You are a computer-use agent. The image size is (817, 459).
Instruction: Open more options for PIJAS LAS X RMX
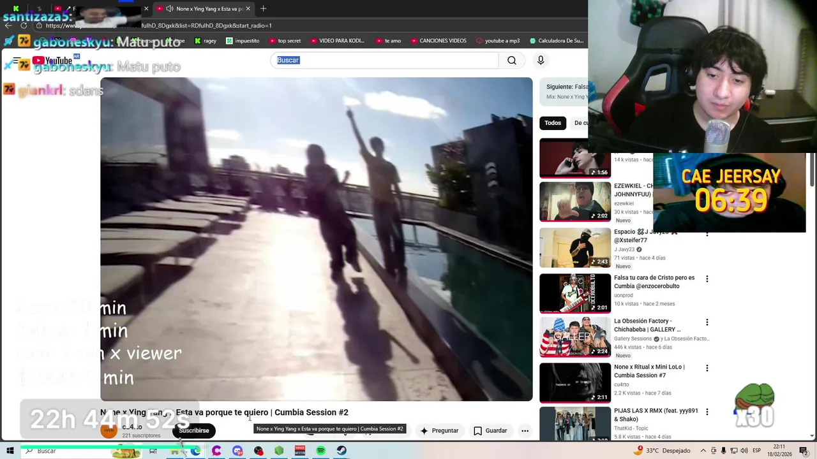click(707, 412)
